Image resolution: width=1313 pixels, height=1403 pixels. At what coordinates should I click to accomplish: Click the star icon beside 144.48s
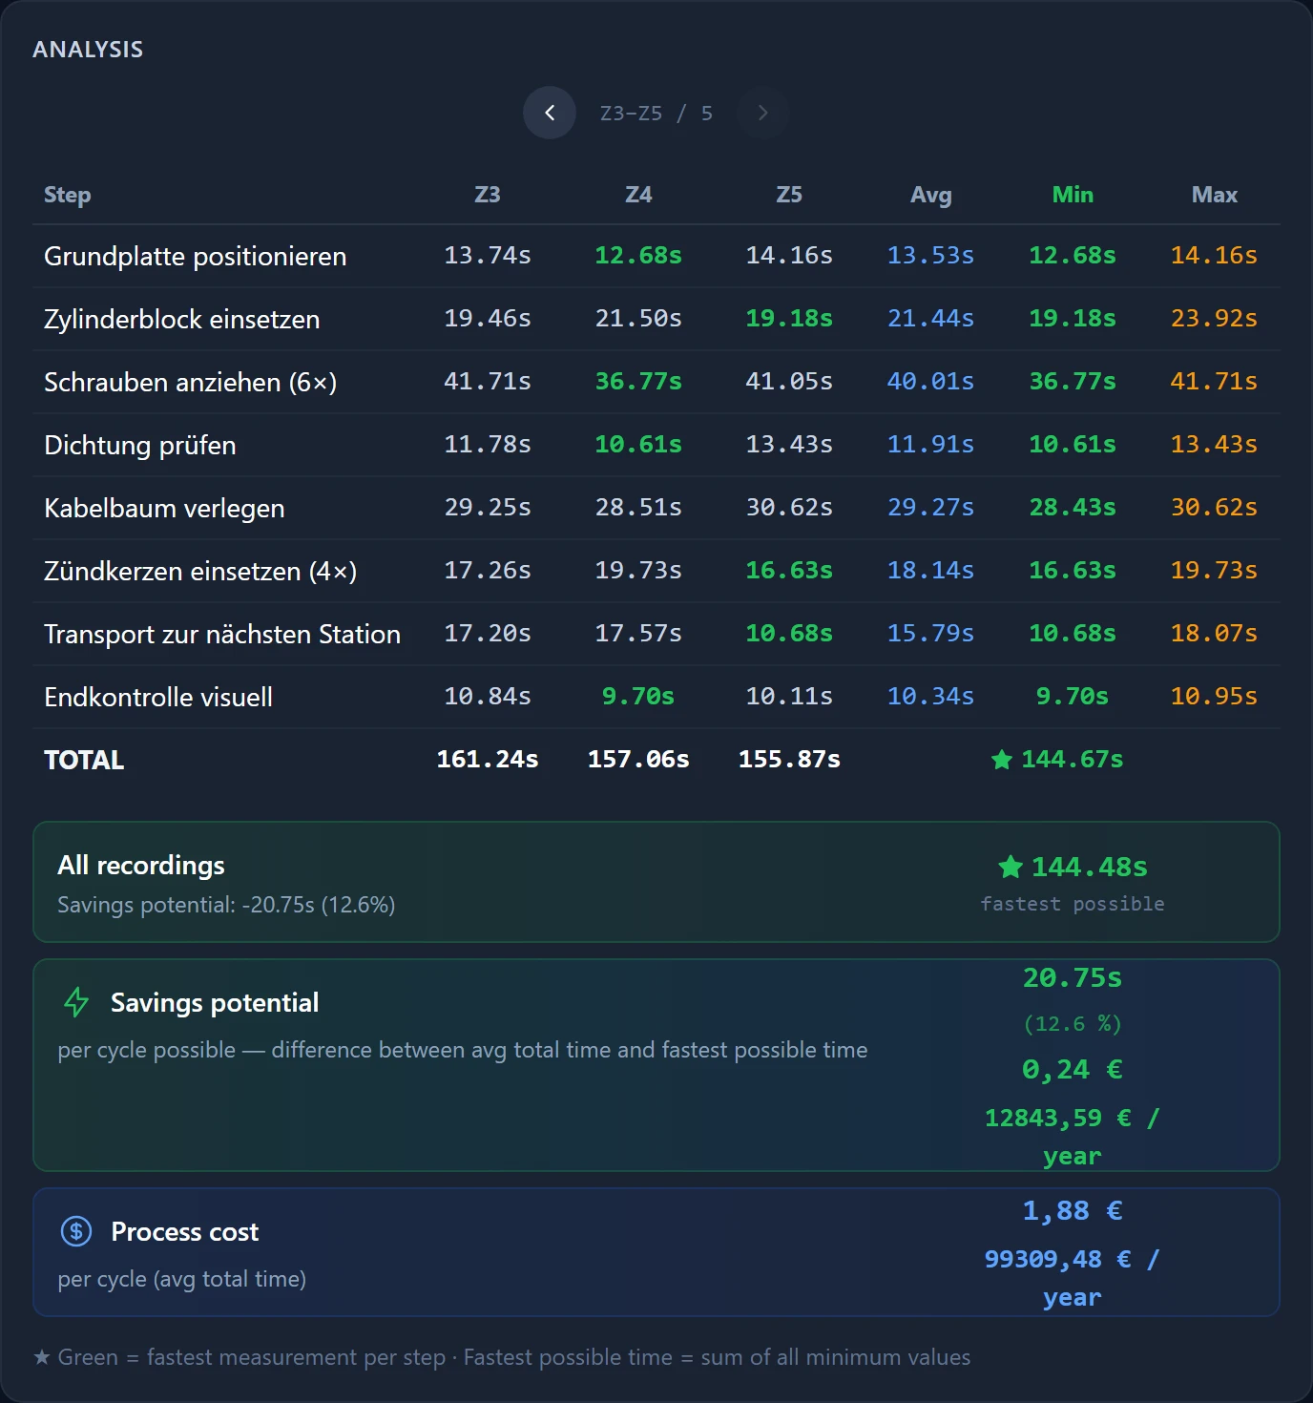[x=1011, y=867]
